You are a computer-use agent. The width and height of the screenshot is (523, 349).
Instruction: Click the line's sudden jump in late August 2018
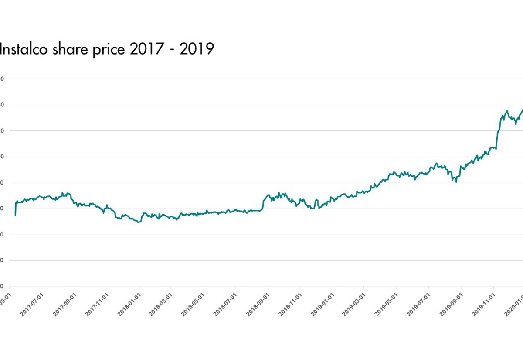[263, 202]
